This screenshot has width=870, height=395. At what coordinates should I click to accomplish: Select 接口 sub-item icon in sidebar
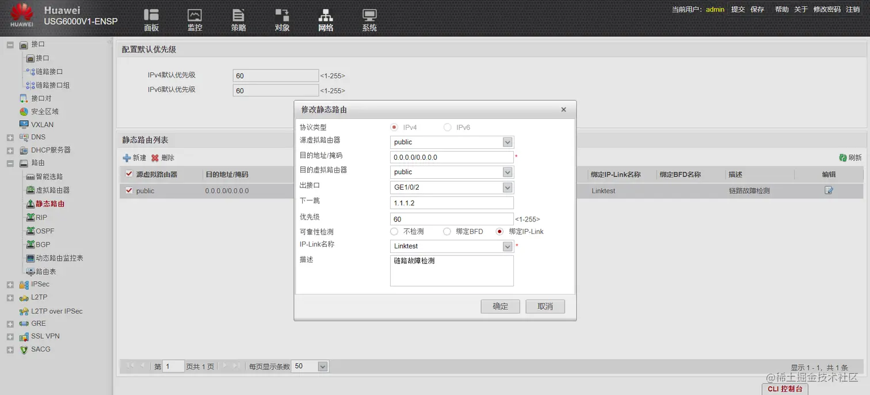(x=30, y=58)
